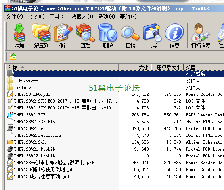Viewport: 224px width, 190px height.
Task: Click the size value 1,206,784
Action: [138, 115]
